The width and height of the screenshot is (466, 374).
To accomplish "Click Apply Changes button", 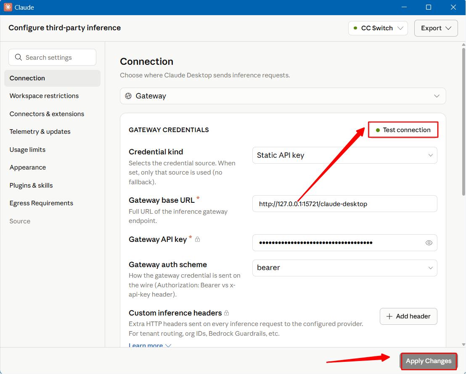I will 428,361.
